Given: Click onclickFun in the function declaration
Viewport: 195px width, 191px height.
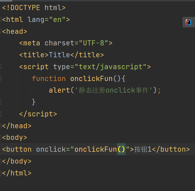Looking at the screenshot, I should point(91,79).
